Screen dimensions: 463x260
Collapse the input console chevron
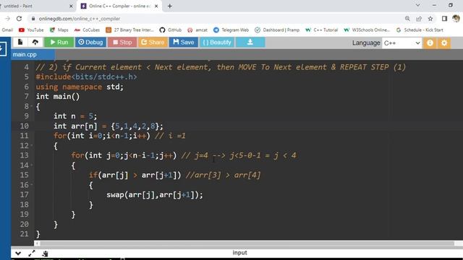pyautogui.click(x=18, y=253)
